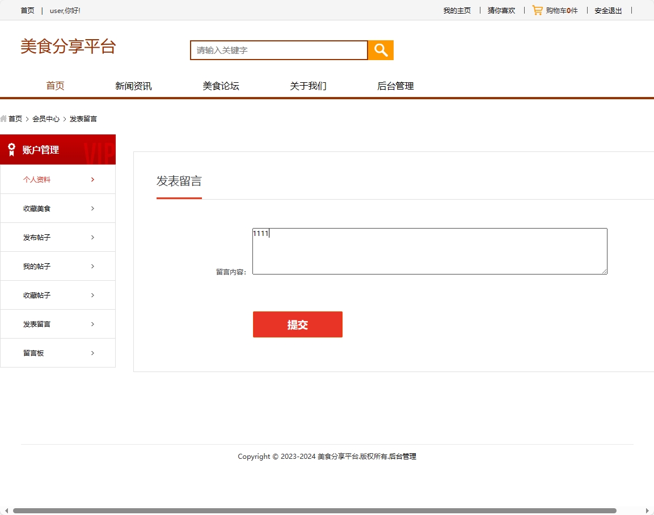Switch to the 新闻资讯 navigation tab
The width and height of the screenshot is (654, 515).
(132, 86)
